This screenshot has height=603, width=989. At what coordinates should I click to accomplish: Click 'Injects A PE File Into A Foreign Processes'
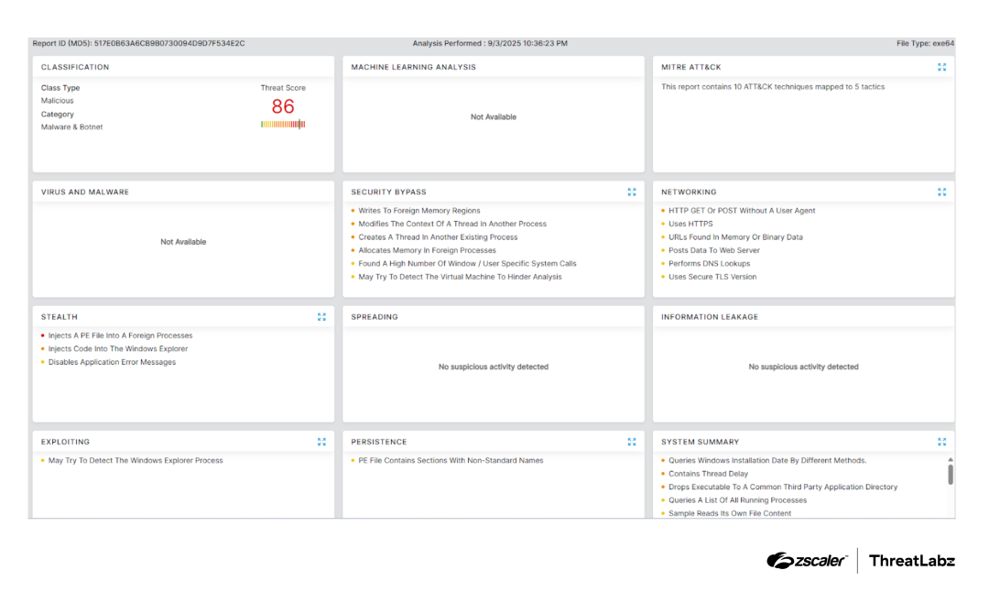pos(120,335)
